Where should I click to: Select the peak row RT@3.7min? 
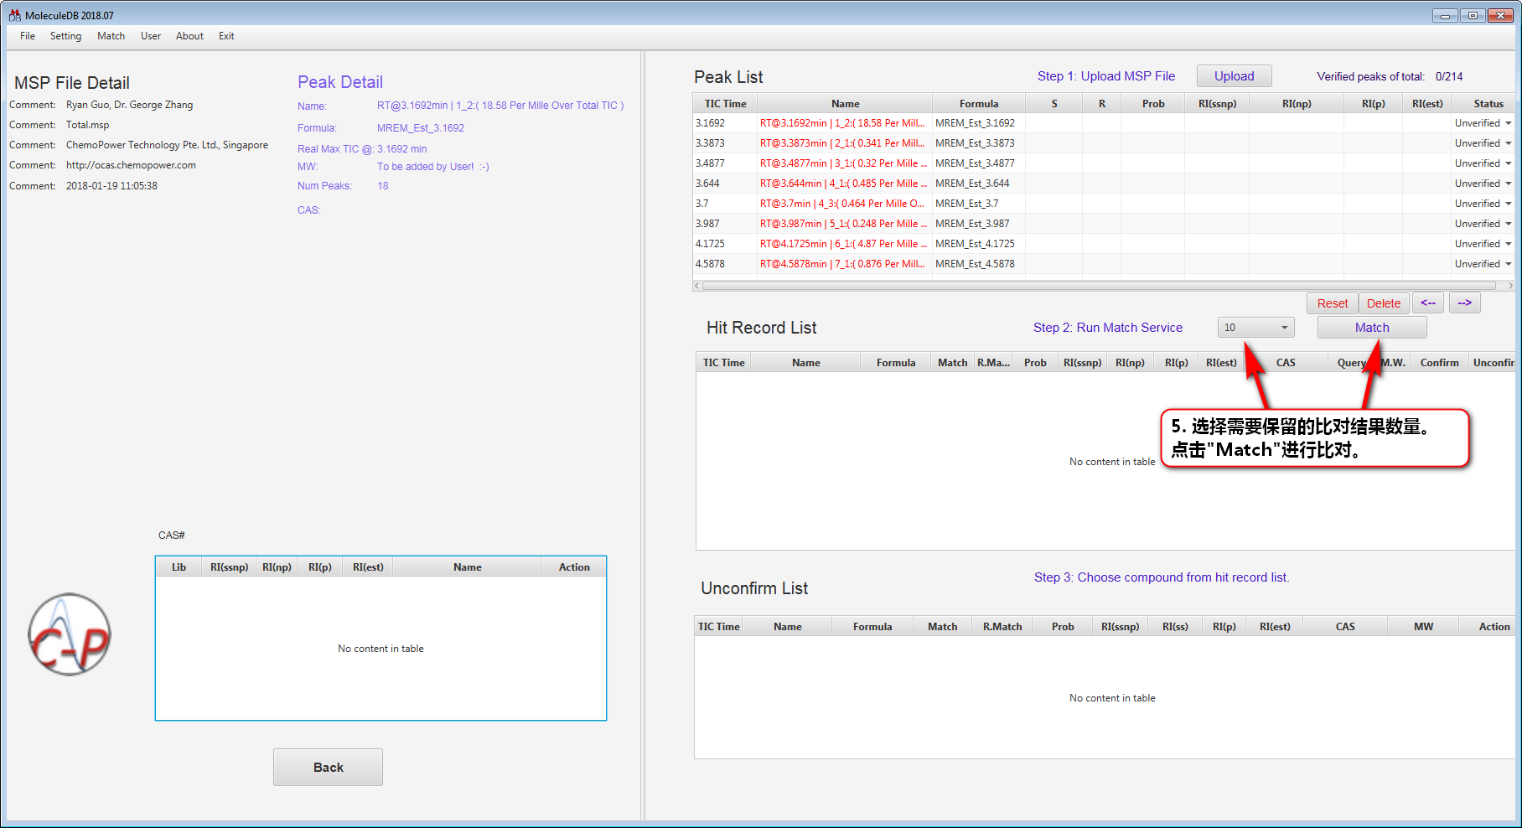coord(841,204)
